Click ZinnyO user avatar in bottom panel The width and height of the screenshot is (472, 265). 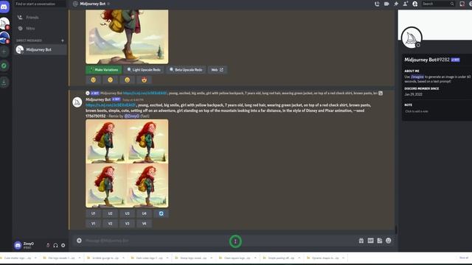coord(18,245)
